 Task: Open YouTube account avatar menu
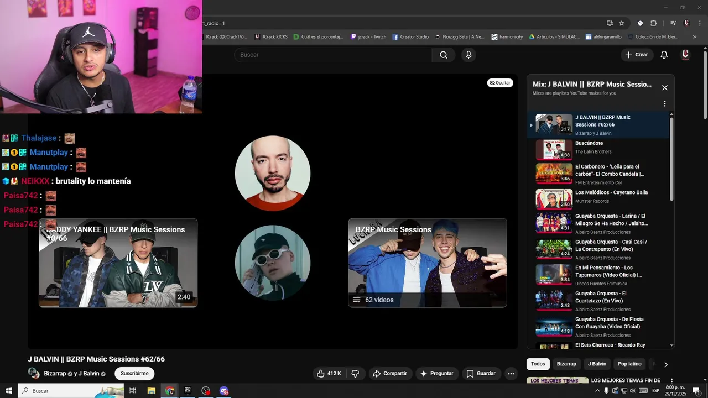coord(685,55)
